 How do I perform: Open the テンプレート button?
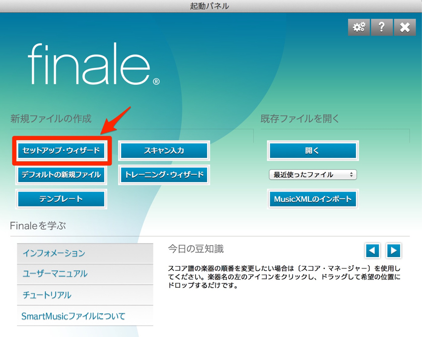coord(62,199)
